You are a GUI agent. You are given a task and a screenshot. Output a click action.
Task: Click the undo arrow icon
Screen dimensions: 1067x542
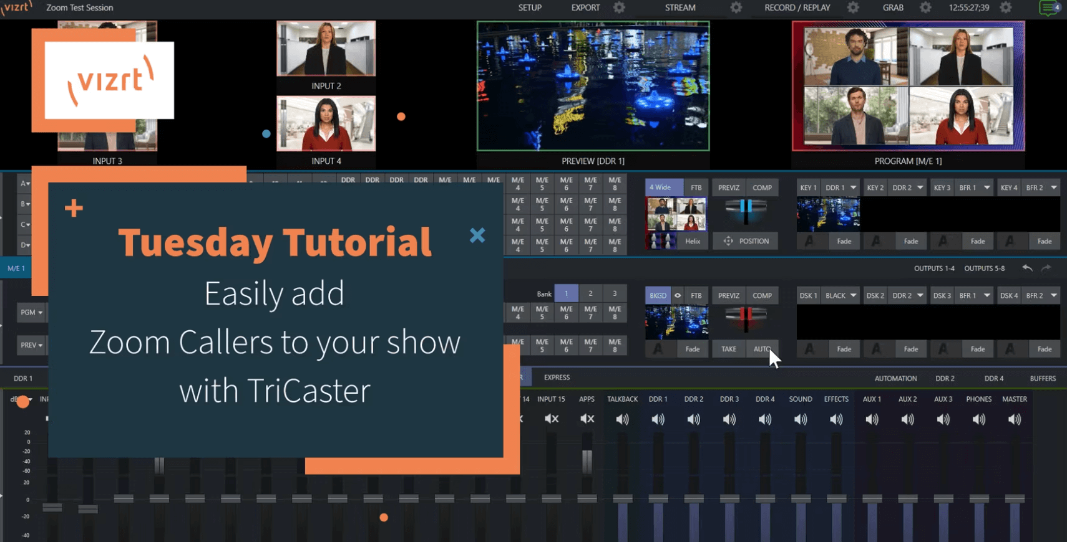coord(1027,268)
